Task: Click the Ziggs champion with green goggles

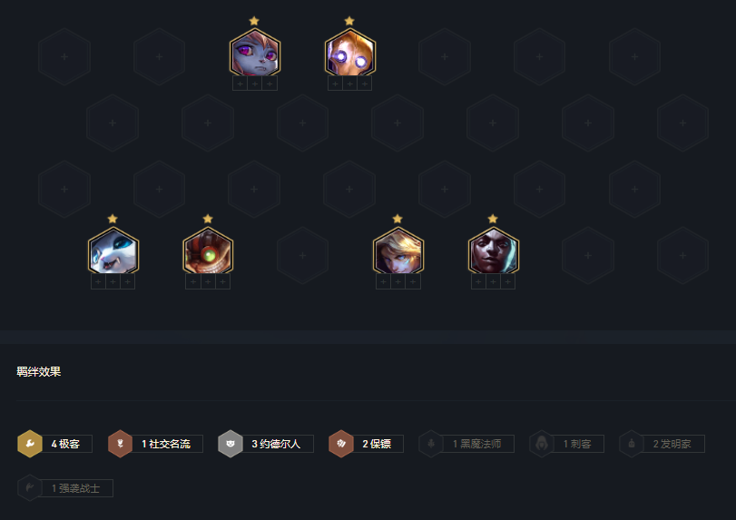Action: 208,250
